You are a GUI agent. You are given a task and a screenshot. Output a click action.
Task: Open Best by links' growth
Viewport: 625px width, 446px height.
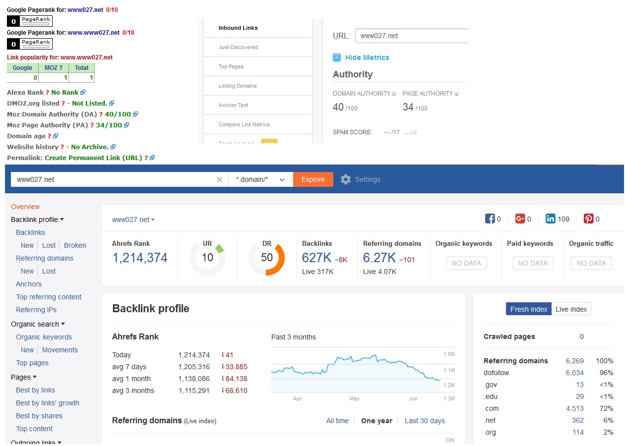coord(48,403)
